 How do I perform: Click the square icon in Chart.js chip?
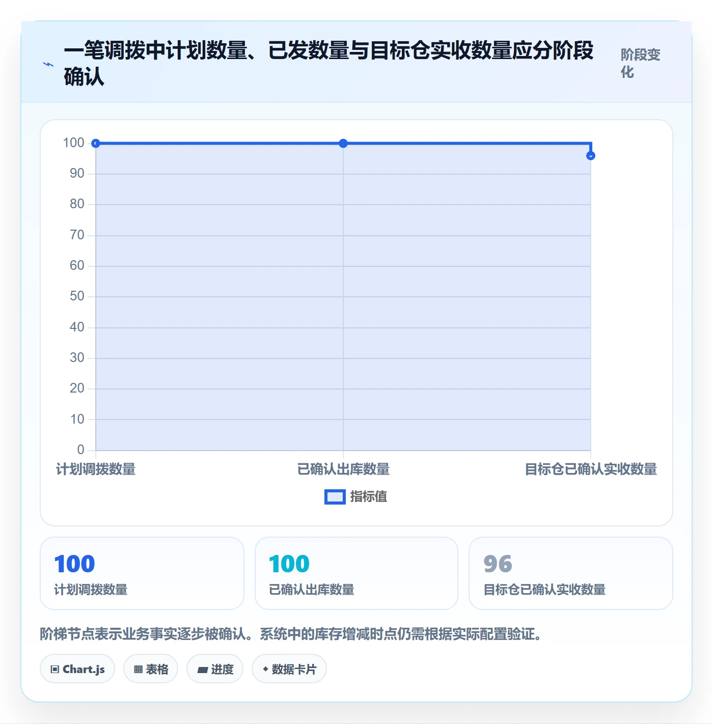[x=55, y=670]
